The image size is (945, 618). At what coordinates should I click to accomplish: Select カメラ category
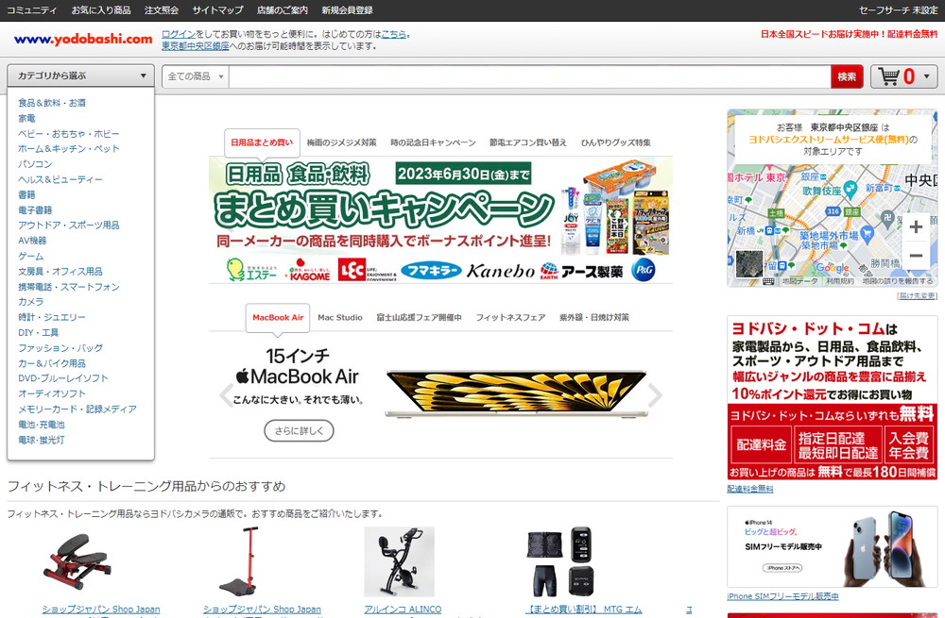(31, 302)
